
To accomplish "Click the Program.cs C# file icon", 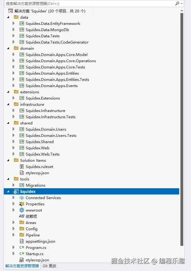I will (21, 247).
